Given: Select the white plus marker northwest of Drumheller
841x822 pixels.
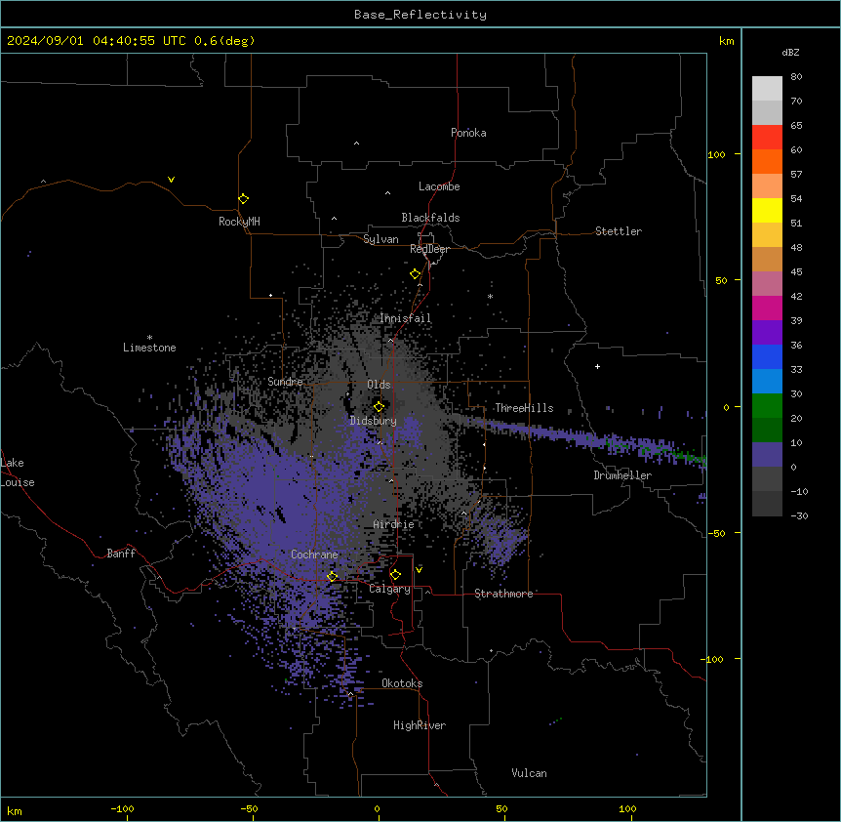Looking at the screenshot, I should pyautogui.click(x=597, y=366).
